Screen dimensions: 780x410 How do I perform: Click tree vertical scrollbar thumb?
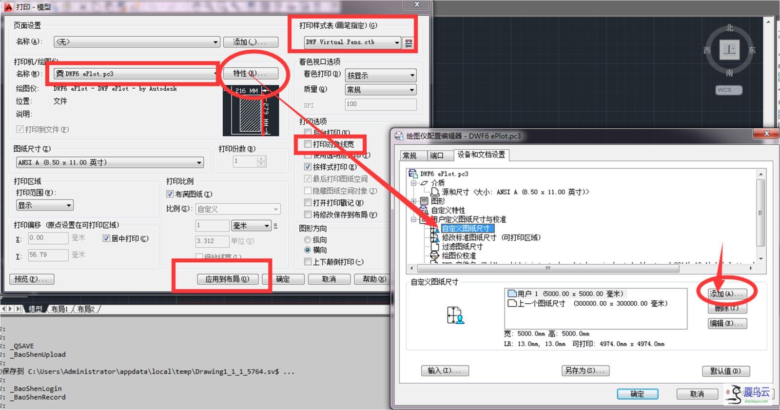click(x=760, y=213)
